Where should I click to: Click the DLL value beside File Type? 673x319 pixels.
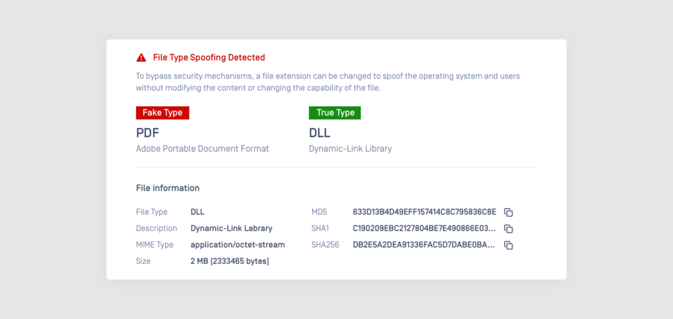pyautogui.click(x=197, y=212)
